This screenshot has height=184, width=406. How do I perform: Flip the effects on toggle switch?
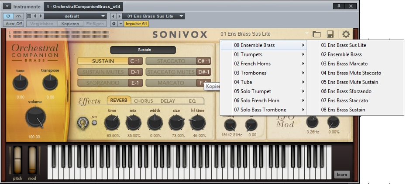(83, 123)
